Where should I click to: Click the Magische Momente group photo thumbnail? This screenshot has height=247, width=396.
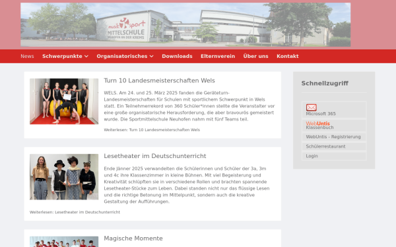64,242
